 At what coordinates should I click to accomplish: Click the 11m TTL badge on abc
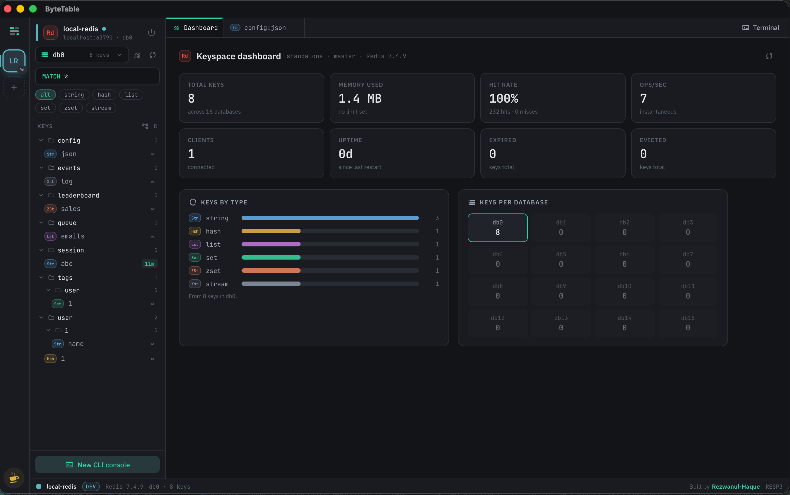click(x=149, y=264)
